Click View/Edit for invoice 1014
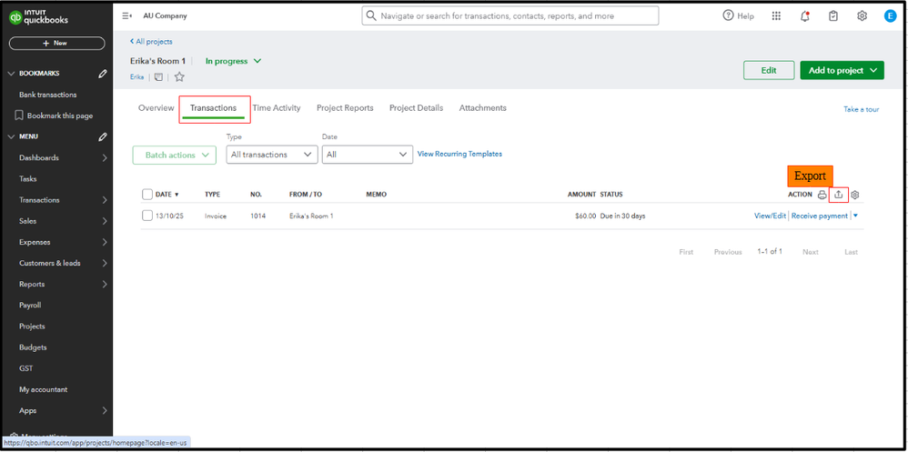908x452 pixels. click(770, 216)
